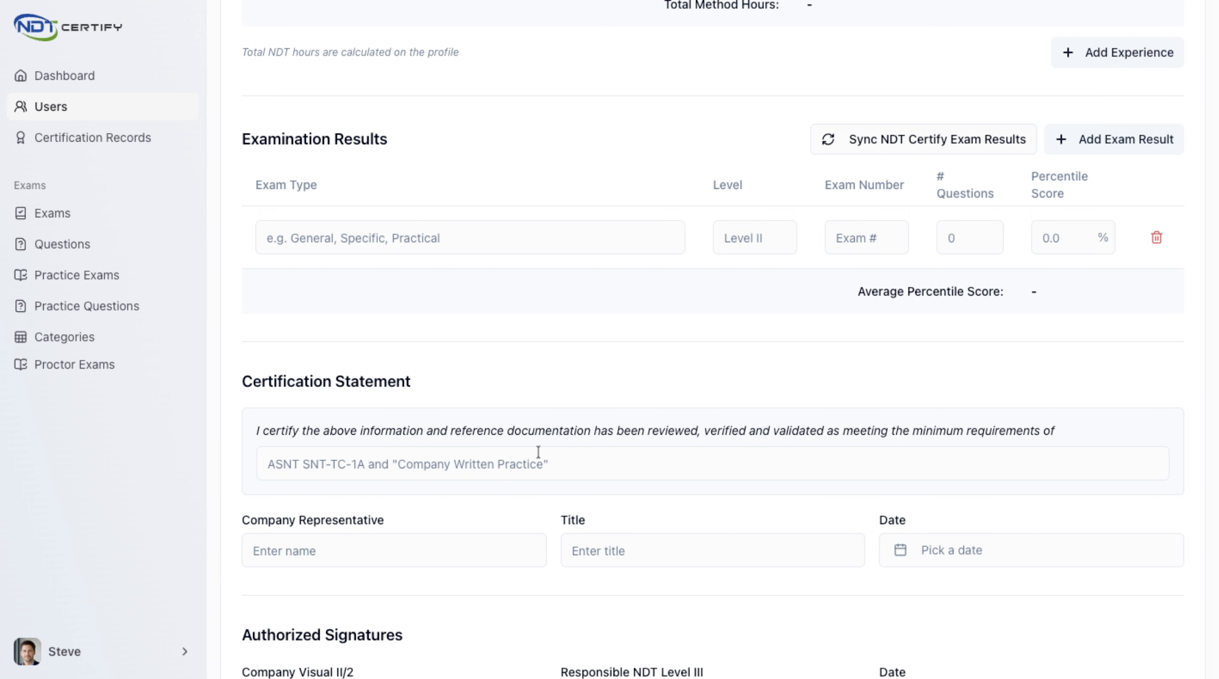The width and height of the screenshot is (1219, 679).
Task: Click the ASNT SNT-TC-1A requirements field
Action: point(712,464)
